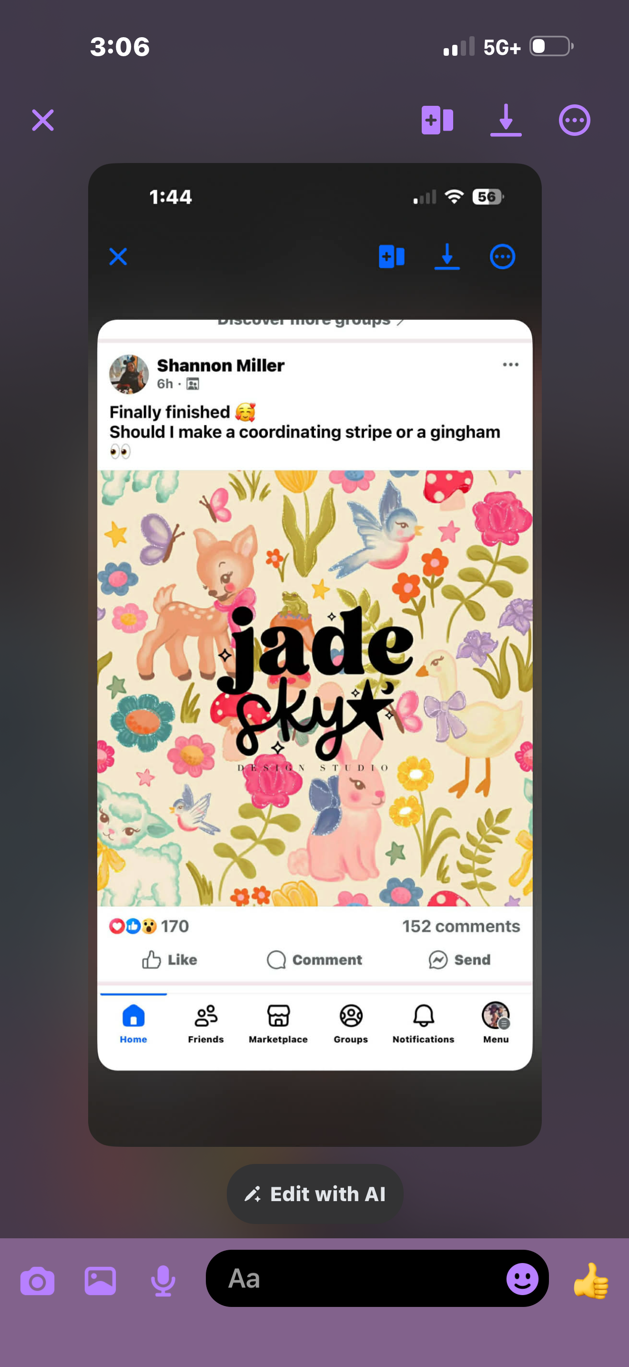The height and width of the screenshot is (1367, 629).
Task: Tap the microphone voice message icon
Action: pyautogui.click(x=163, y=1281)
